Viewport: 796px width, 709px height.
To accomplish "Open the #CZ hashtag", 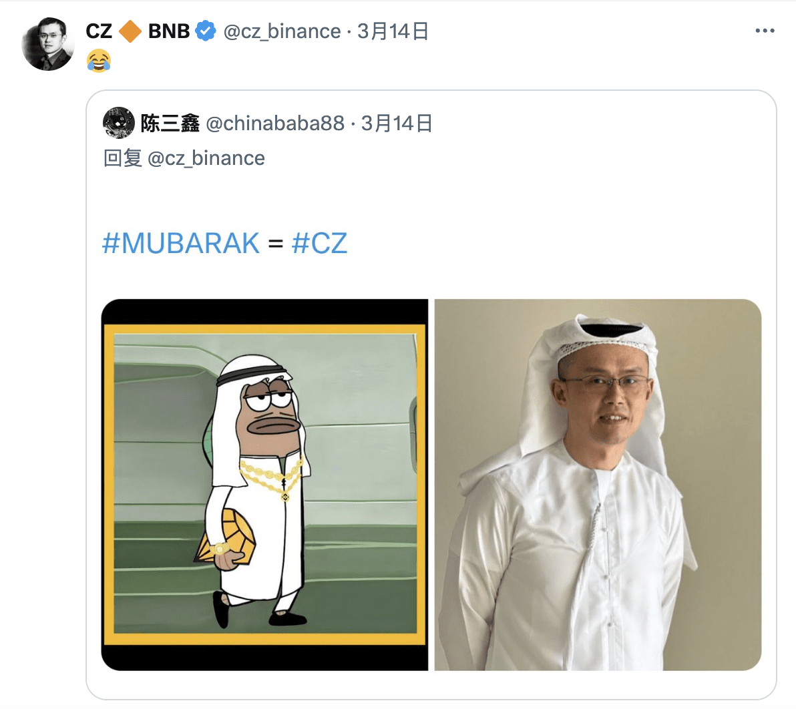I will click(320, 243).
